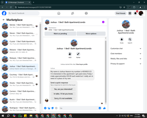Search in conversation magnifier icon
147x118 pixels.
point(130,40)
